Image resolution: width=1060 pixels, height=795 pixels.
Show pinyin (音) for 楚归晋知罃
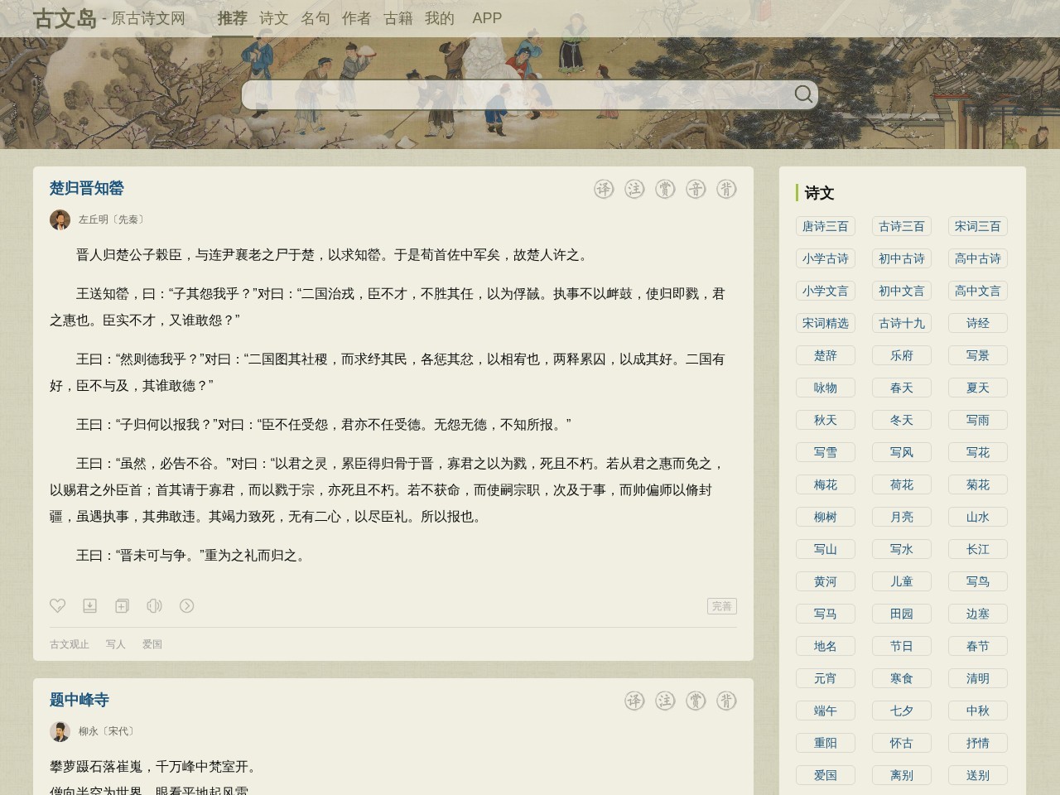coord(696,190)
